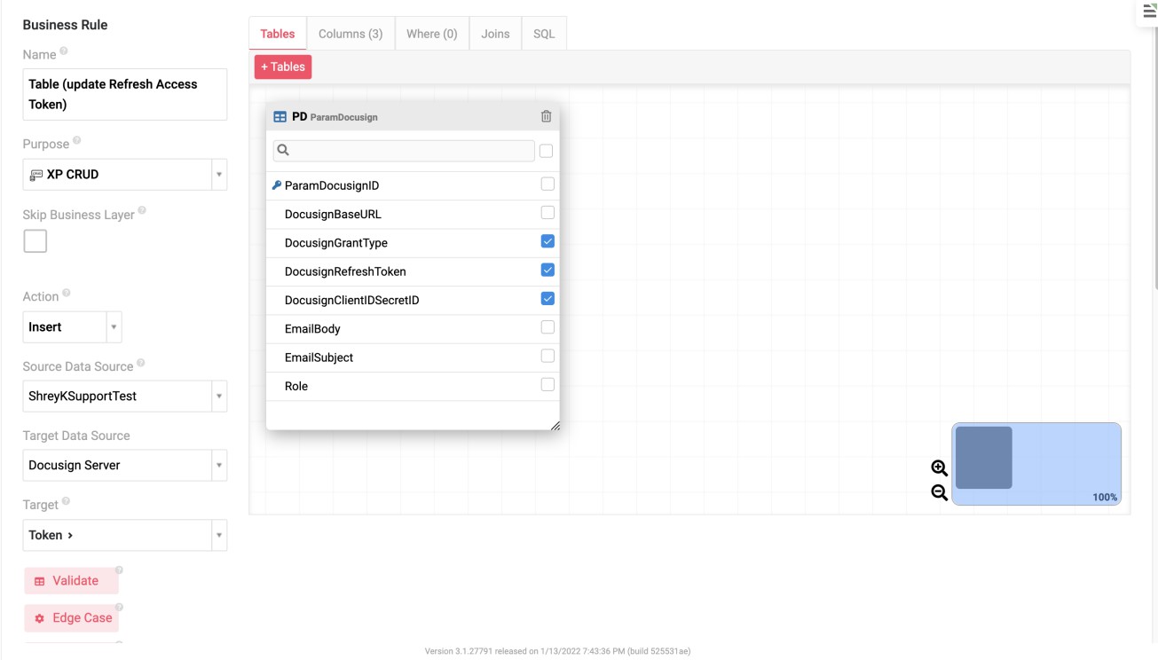
Task: Zoom in using the canvas magnifier plus icon
Action: coord(938,467)
